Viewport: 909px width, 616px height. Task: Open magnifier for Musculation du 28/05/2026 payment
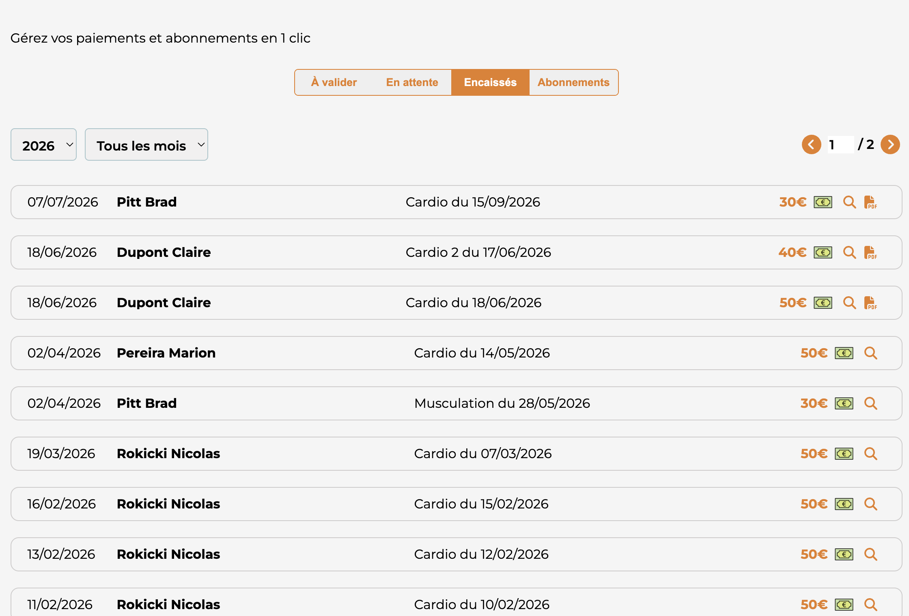tap(870, 403)
